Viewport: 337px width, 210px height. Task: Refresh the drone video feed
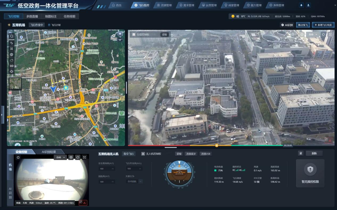coord(323,35)
